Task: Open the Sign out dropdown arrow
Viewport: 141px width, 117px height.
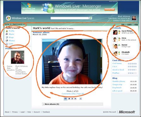Action: tap(130, 20)
